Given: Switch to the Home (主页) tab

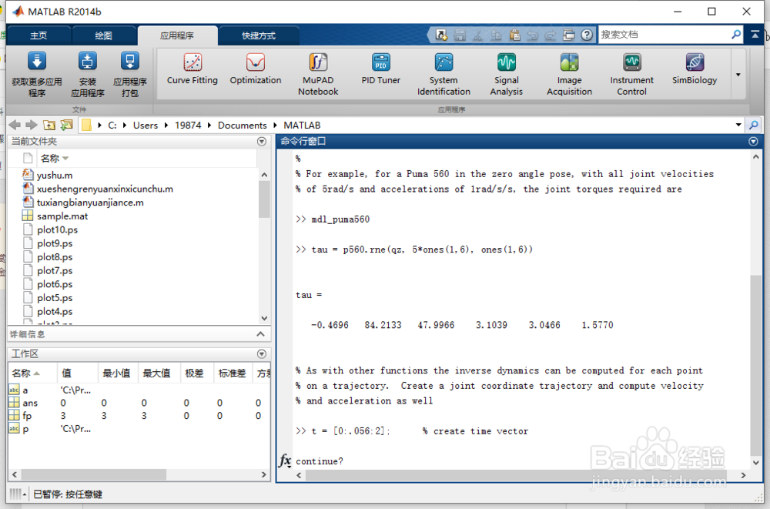Looking at the screenshot, I should [x=38, y=35].
